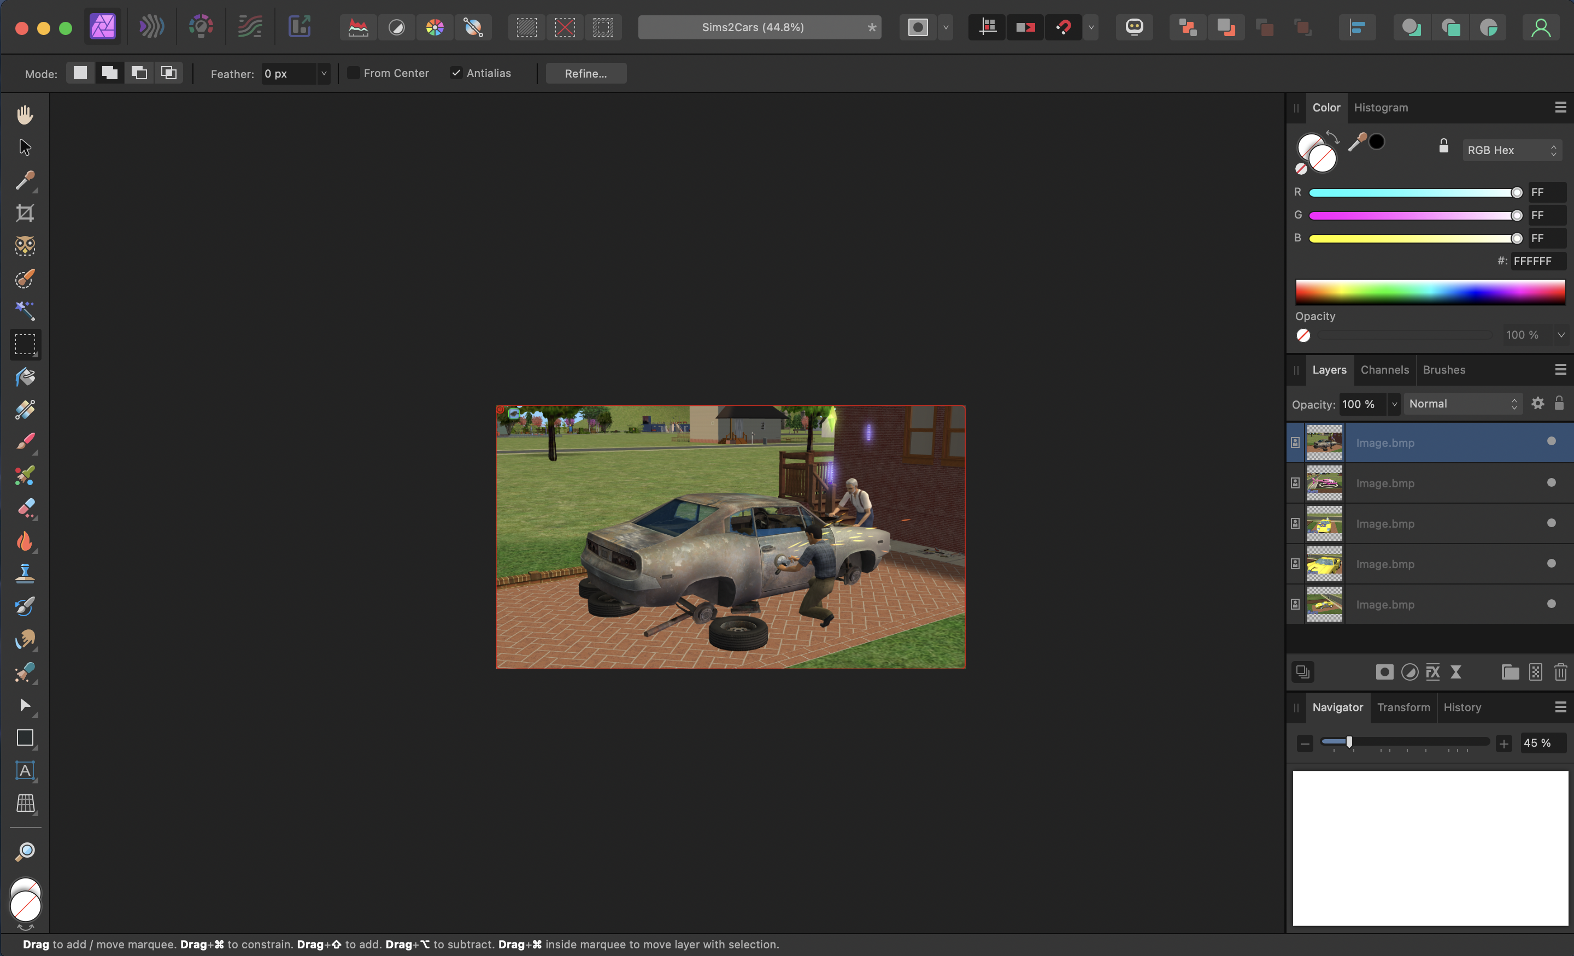This screenshot has width=1574, height=956.
Task: Select the Zoom magnifier tool
Action: [x=25, y=851]
